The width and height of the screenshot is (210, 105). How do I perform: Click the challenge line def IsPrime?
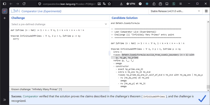(47, 30)
